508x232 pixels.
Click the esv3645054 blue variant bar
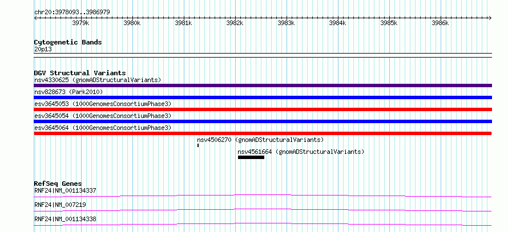(x=263, y=121)
